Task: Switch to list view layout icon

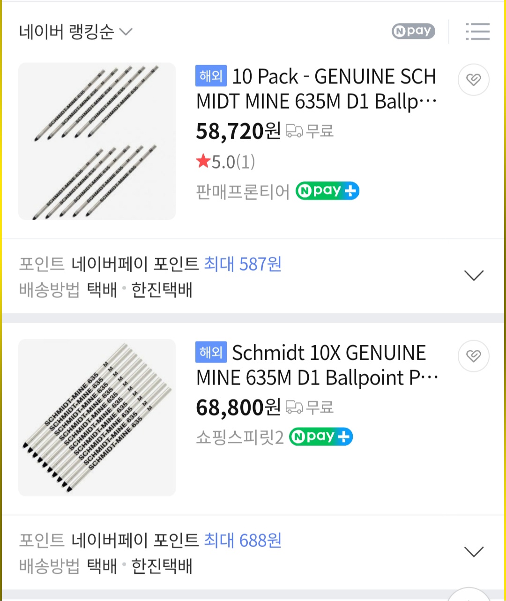Action: point(477,31)
